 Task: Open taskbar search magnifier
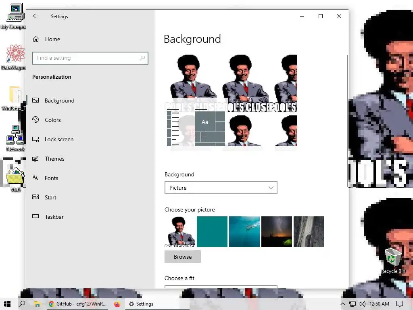pos(22,304)
